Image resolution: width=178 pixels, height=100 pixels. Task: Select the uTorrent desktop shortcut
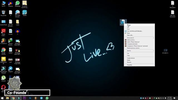4,79
